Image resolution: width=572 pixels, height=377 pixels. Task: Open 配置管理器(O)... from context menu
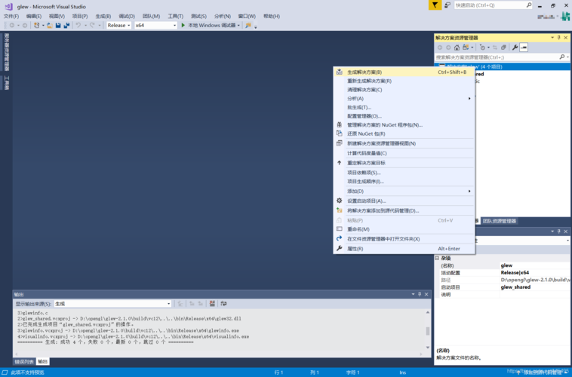click(364, 116)
